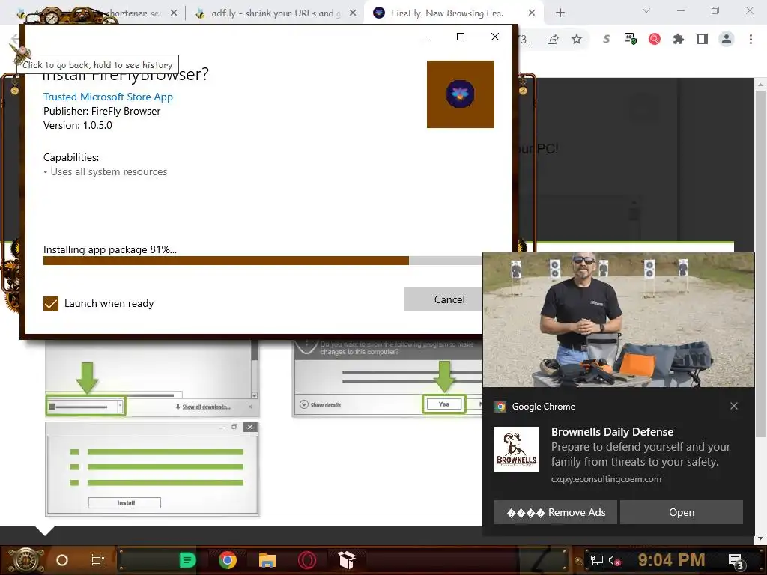Screen dimensions: 767x575
Task: Close the URL shortener service tab
Action: point(174,13)
